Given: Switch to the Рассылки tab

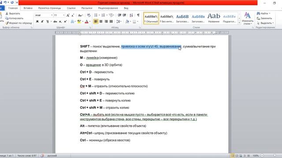Looking at the screenshot, I should [87, 8].
